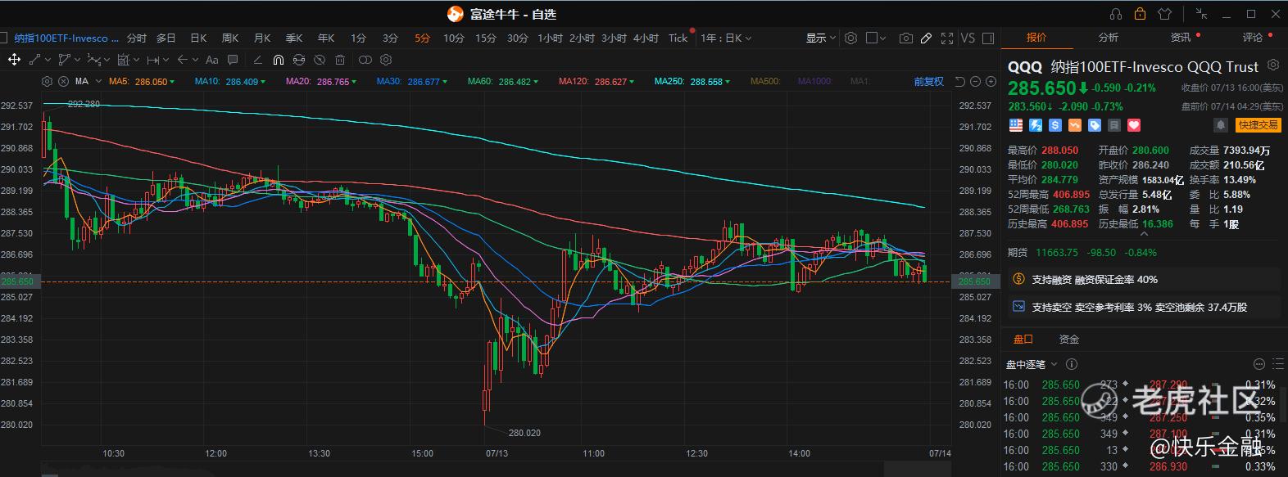This screenshot has height=477, width=1288.
Task: Select the line pen style tool
Action: [258, 60]
